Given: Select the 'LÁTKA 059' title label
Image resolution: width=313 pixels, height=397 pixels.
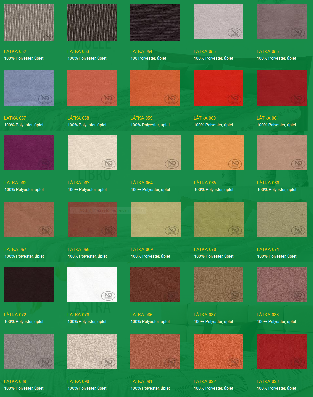Looking at the screenshot, I should point(141,118).
